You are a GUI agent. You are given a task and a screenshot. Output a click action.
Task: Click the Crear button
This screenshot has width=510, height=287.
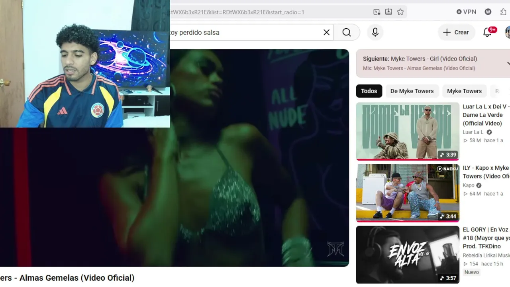[x=456, y=32]
